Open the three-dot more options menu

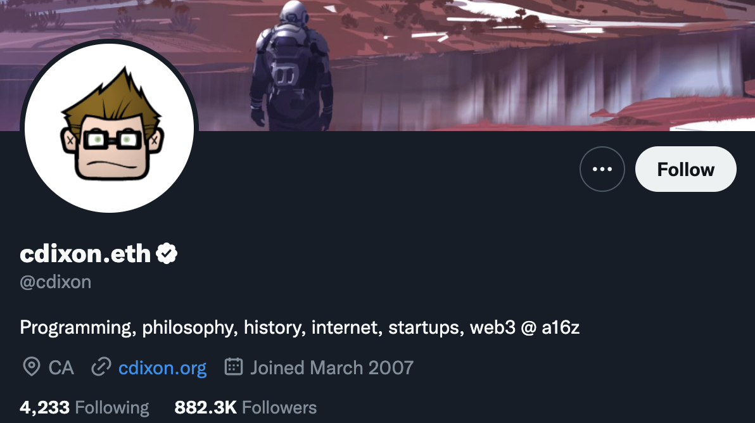602,169
